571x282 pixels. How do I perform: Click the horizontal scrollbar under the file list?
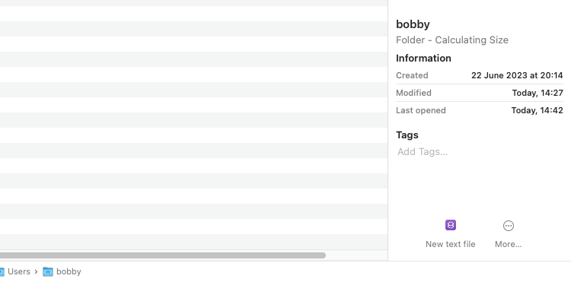point(163,255)
